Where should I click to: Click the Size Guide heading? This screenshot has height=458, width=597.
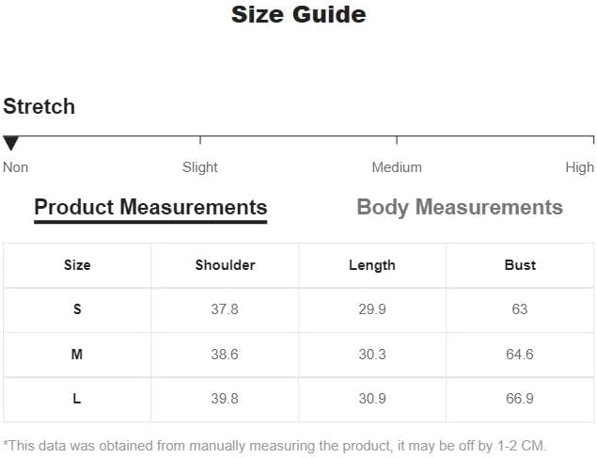(299, 15)
